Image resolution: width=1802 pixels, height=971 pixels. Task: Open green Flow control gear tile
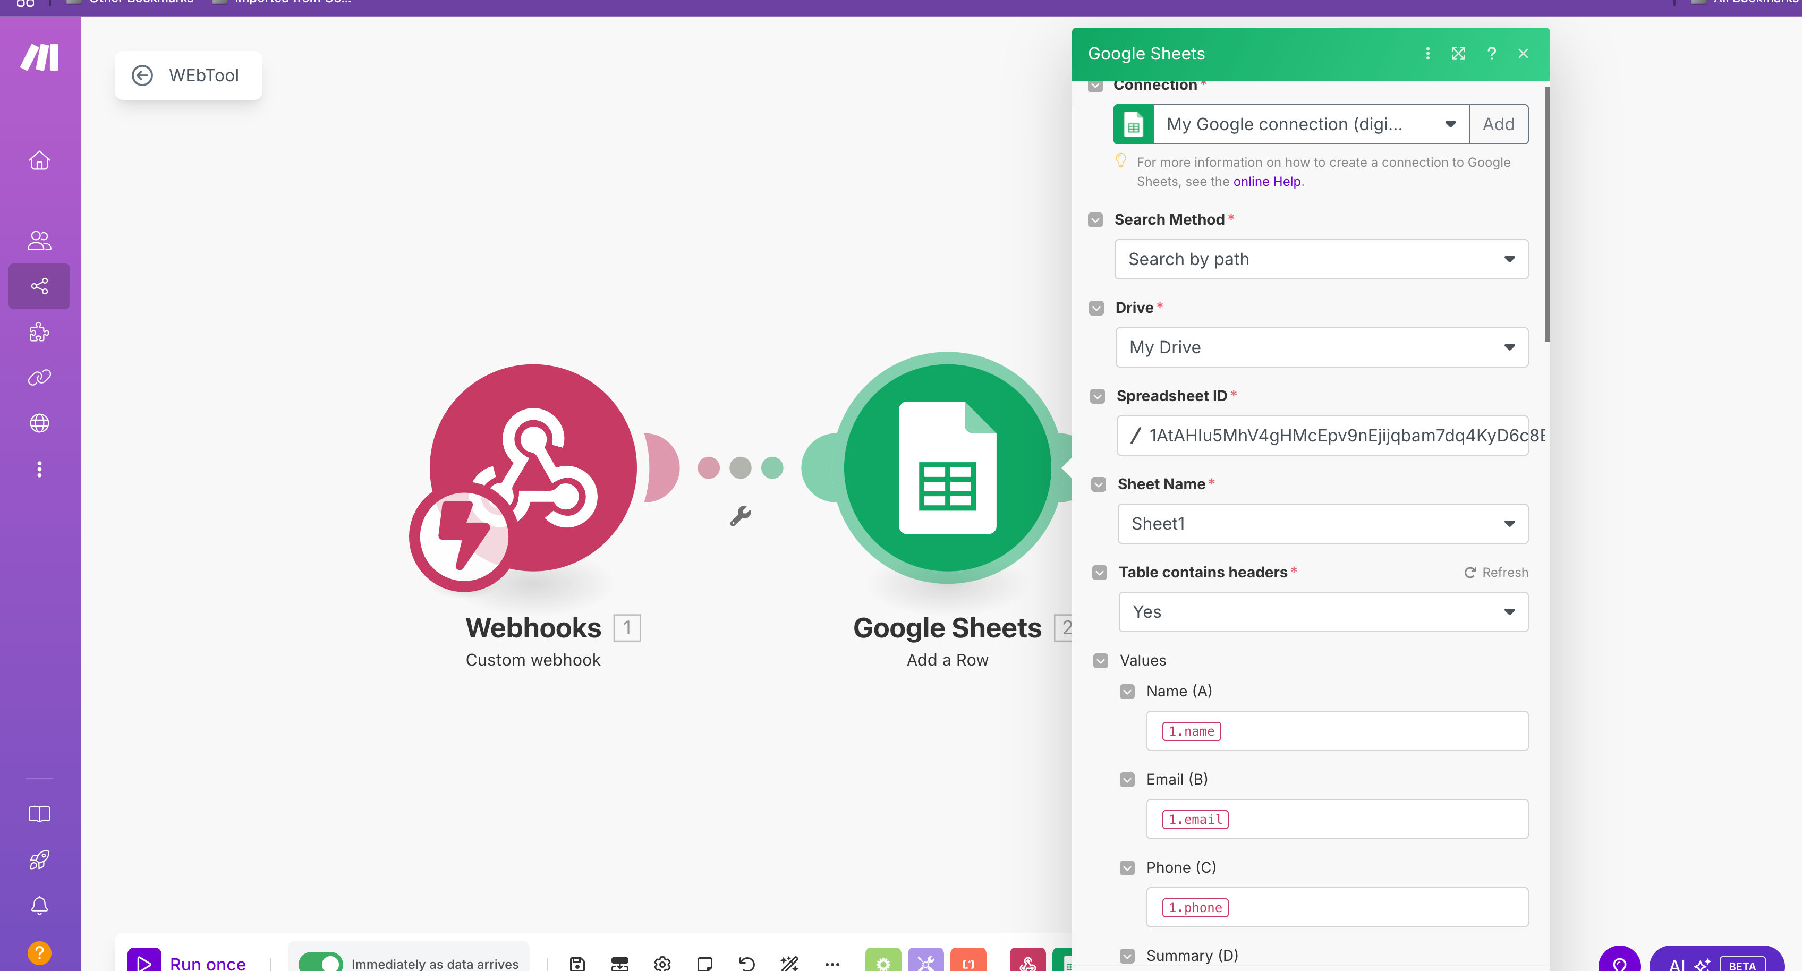[x=883, y=960]
